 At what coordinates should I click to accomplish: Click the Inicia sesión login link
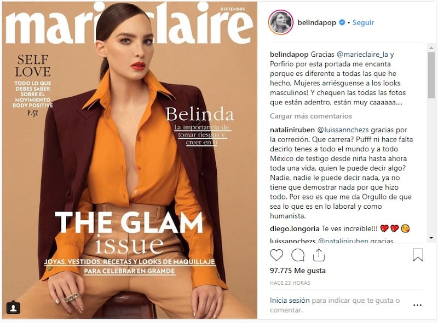(290, 301)
